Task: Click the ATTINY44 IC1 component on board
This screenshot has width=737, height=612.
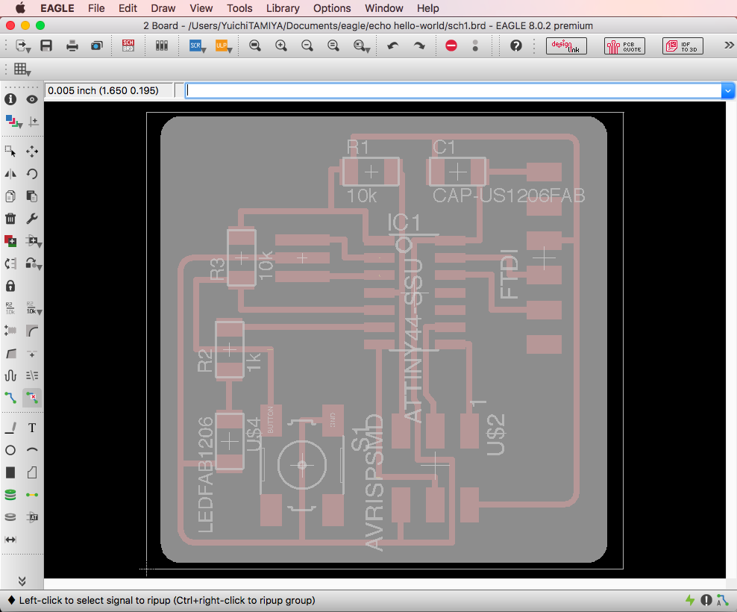Action: point(413,294)
